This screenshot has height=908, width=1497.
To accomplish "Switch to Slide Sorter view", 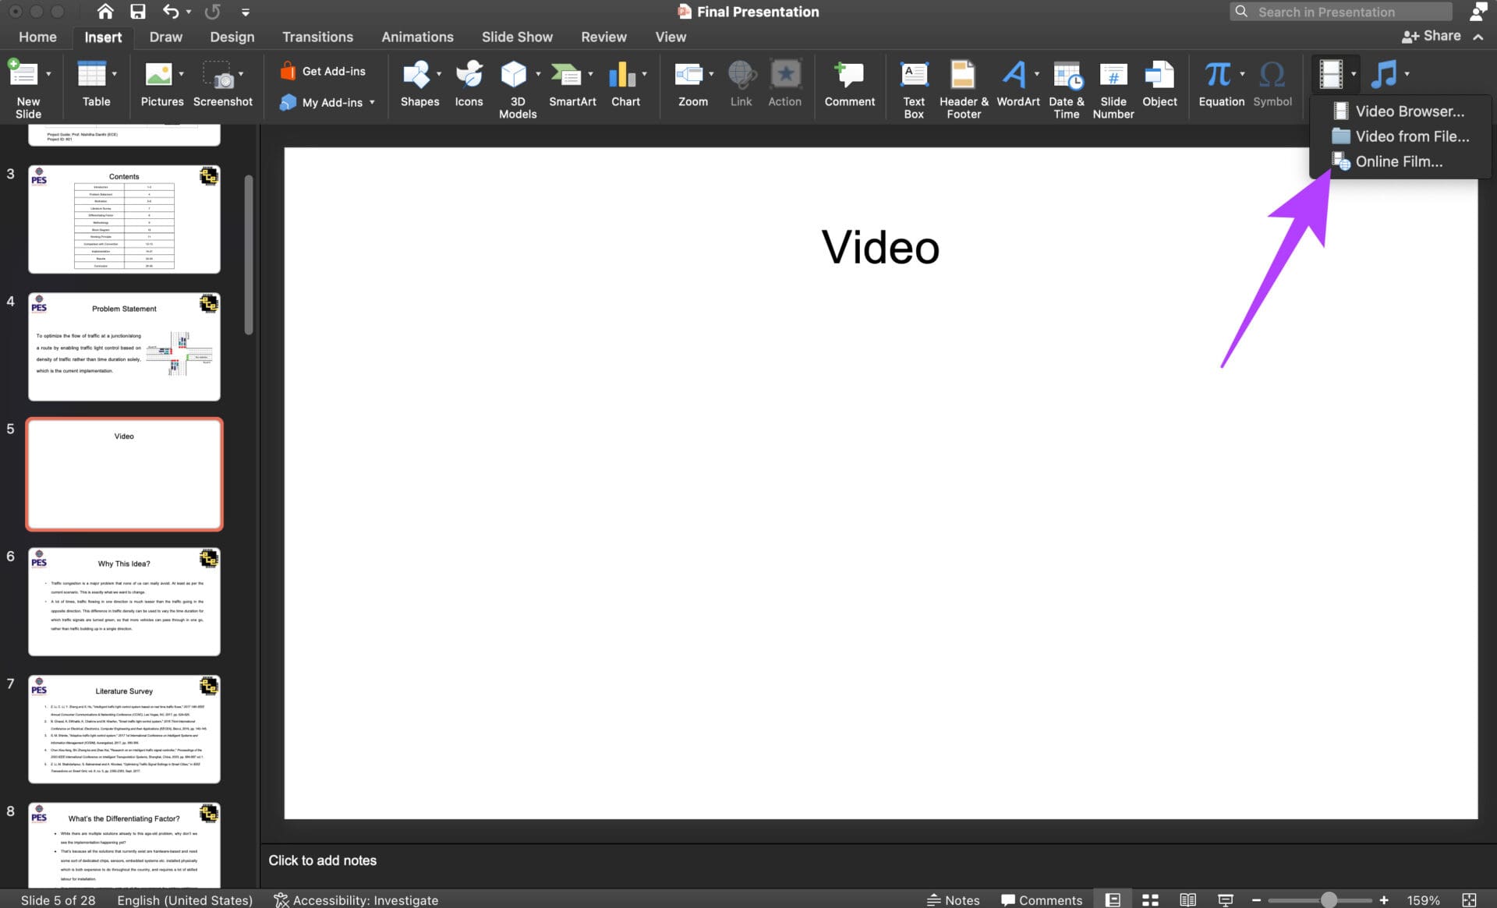I will click(x=1150, y=900).
